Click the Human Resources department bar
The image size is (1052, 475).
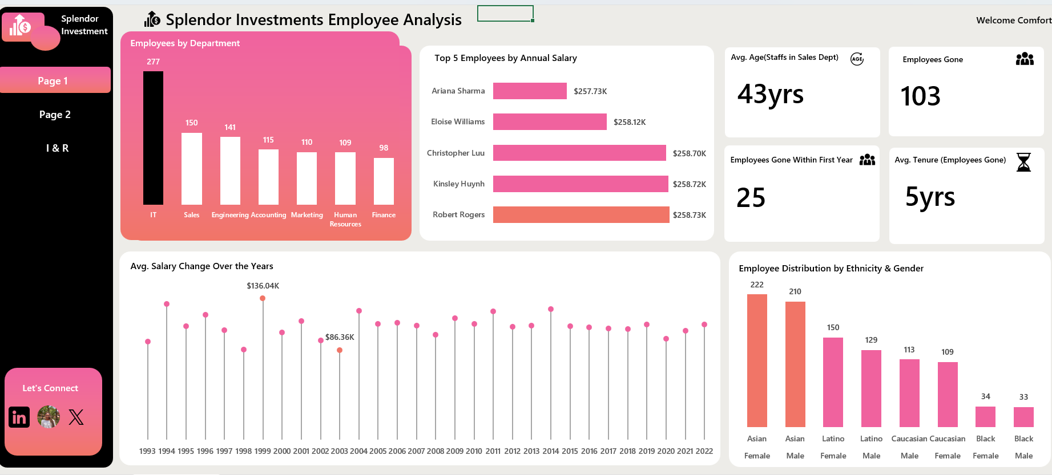(345, 178)
